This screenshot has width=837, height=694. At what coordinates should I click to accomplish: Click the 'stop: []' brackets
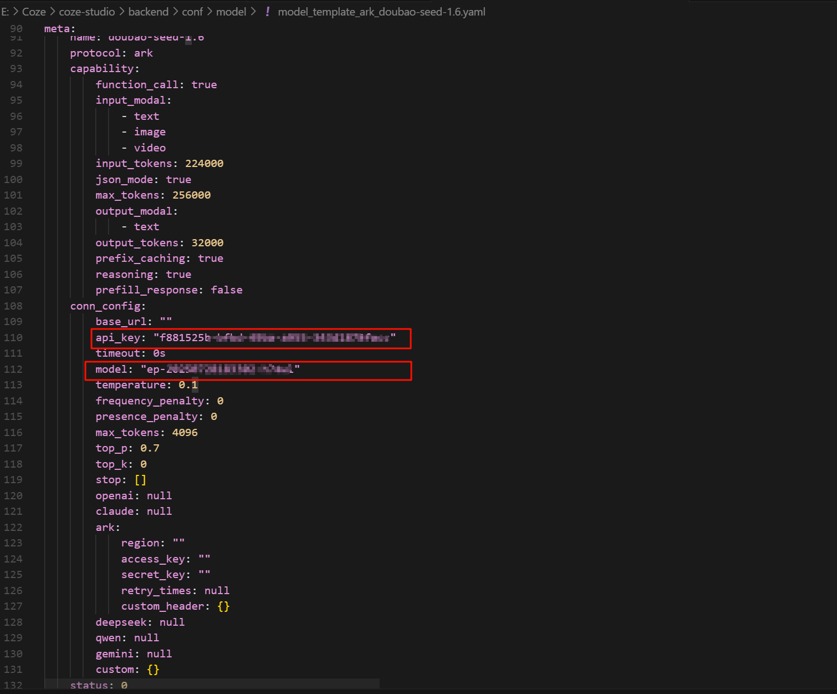pyautogui.click(x=140, y=480)
